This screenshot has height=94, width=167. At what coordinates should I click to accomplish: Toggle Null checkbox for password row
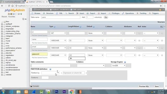click(139, 55)
